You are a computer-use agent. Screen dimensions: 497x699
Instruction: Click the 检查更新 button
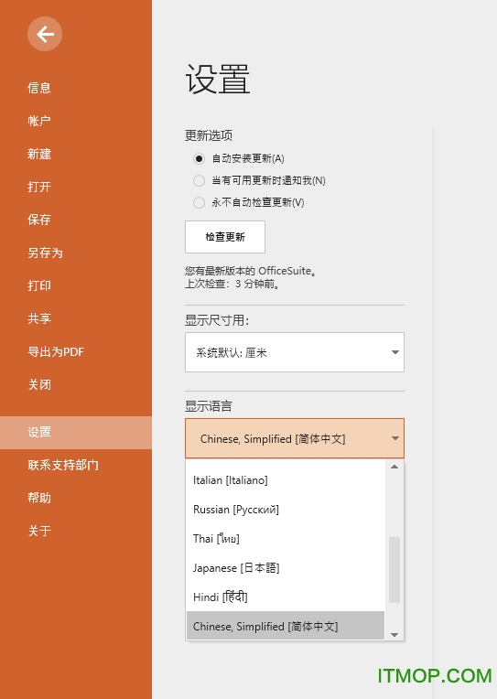[225, 237]
